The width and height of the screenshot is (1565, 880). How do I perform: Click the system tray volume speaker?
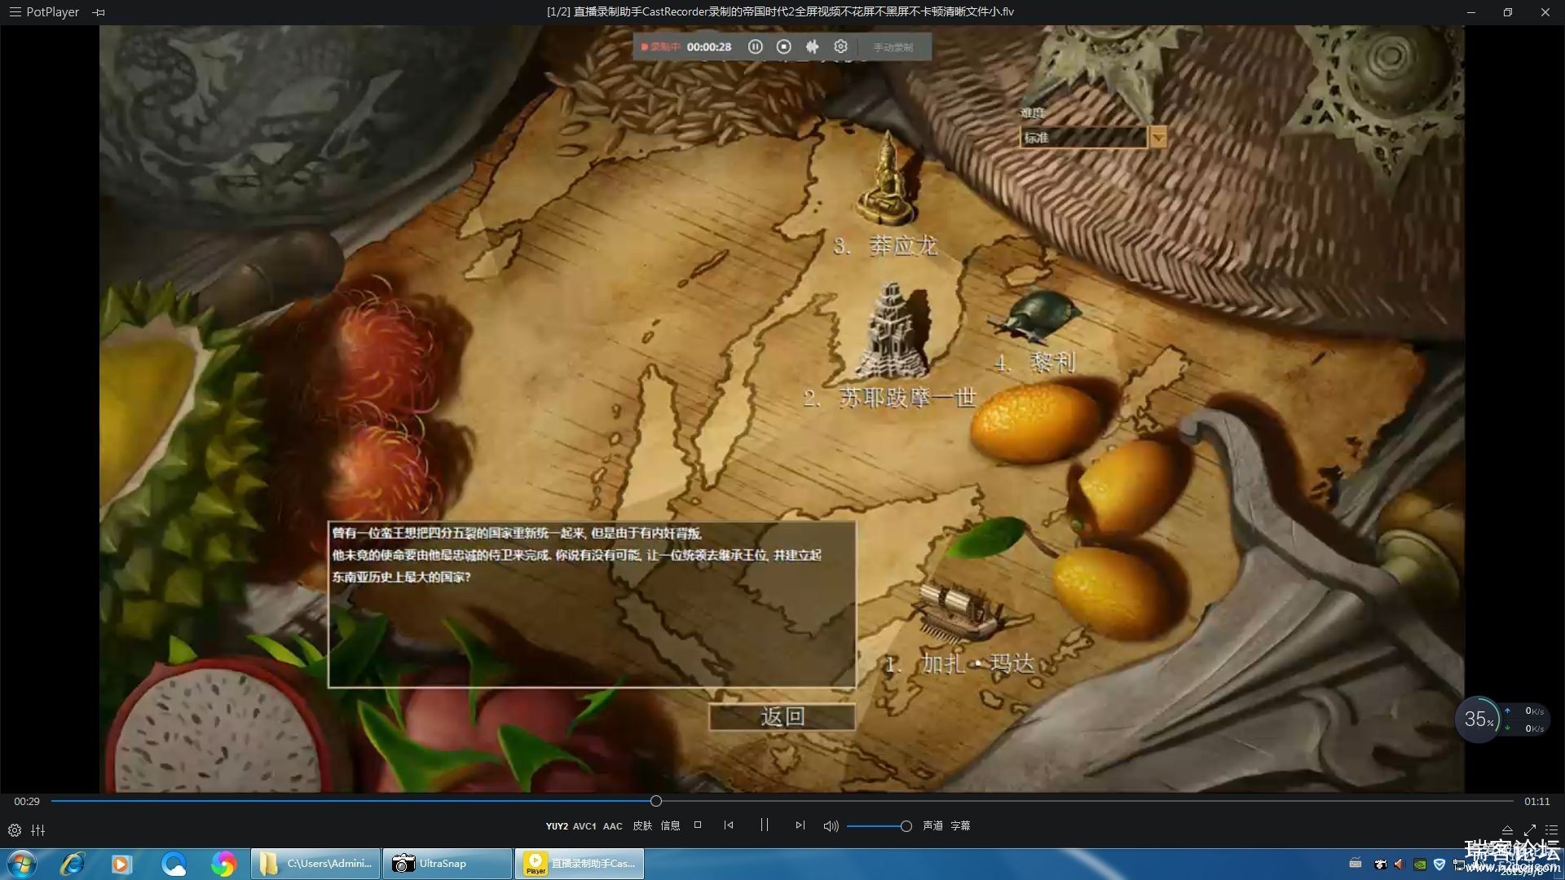(x=1400, y=865)
